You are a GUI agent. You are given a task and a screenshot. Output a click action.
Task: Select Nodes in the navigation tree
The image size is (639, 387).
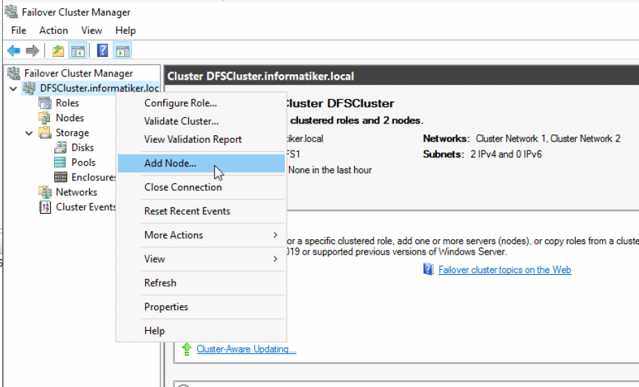[x=69, y=118]
